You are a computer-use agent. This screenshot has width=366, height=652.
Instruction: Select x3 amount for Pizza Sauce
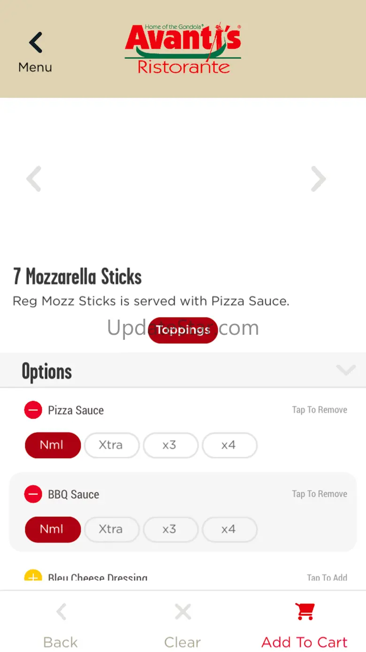169,445
